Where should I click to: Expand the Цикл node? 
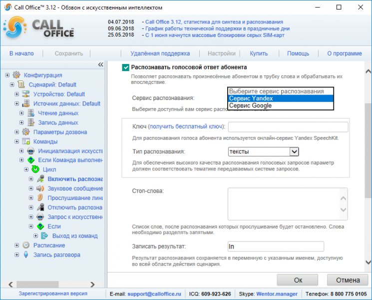[26, 169]
